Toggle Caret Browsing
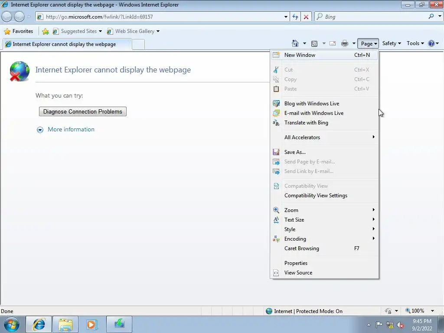The width and height of the screenshot is (444, 333). pos(324,248)
